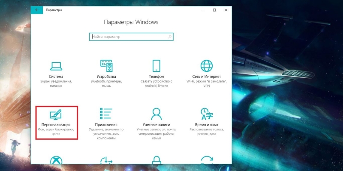Viewport: 343px width, 171px height.
Task: Click 'Распознавание голоса, регион, дата' text
Action: (x=207, y=132)
